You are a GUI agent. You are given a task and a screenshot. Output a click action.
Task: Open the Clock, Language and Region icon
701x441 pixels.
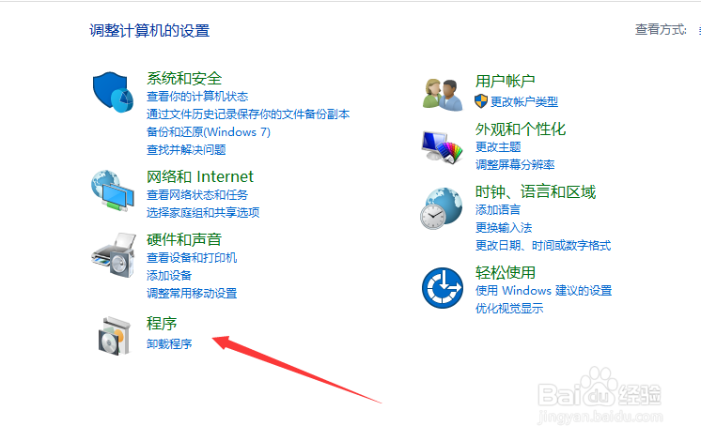click(x=442, y=208)
